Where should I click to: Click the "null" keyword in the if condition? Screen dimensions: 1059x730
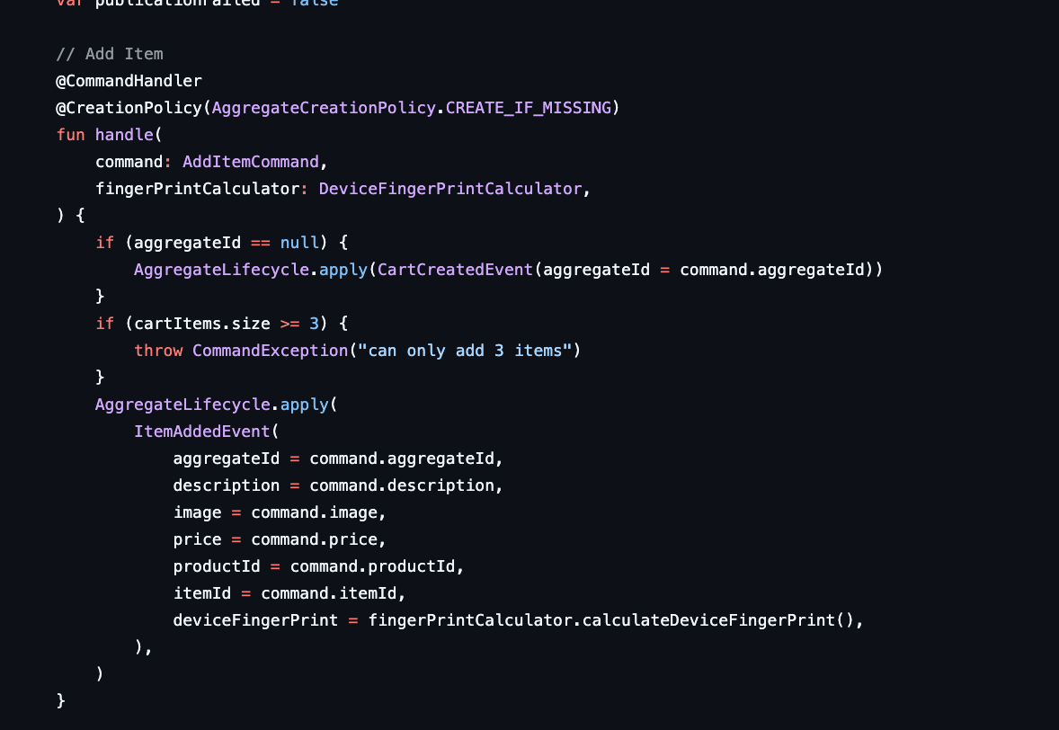coord(299,243)
